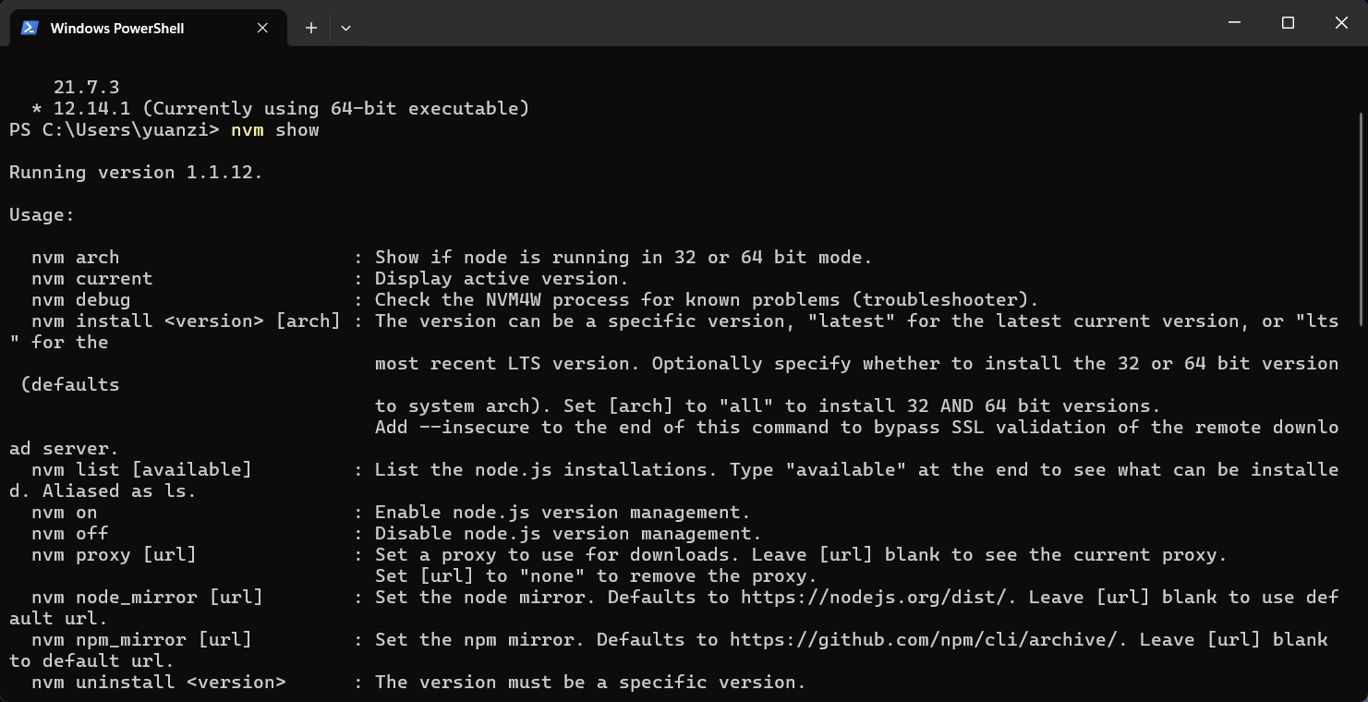Click the "nvm list [available]" usage entry

(x=141, y=470)
